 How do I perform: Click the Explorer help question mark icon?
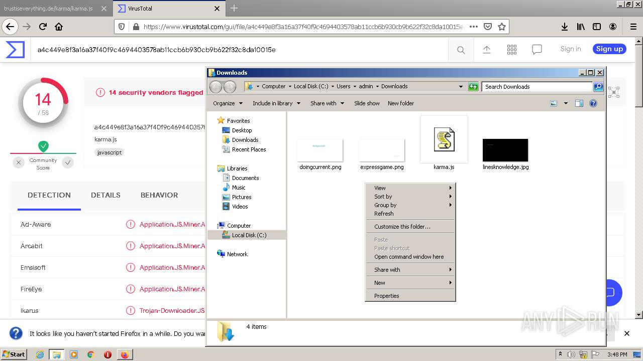click(593, 103)
